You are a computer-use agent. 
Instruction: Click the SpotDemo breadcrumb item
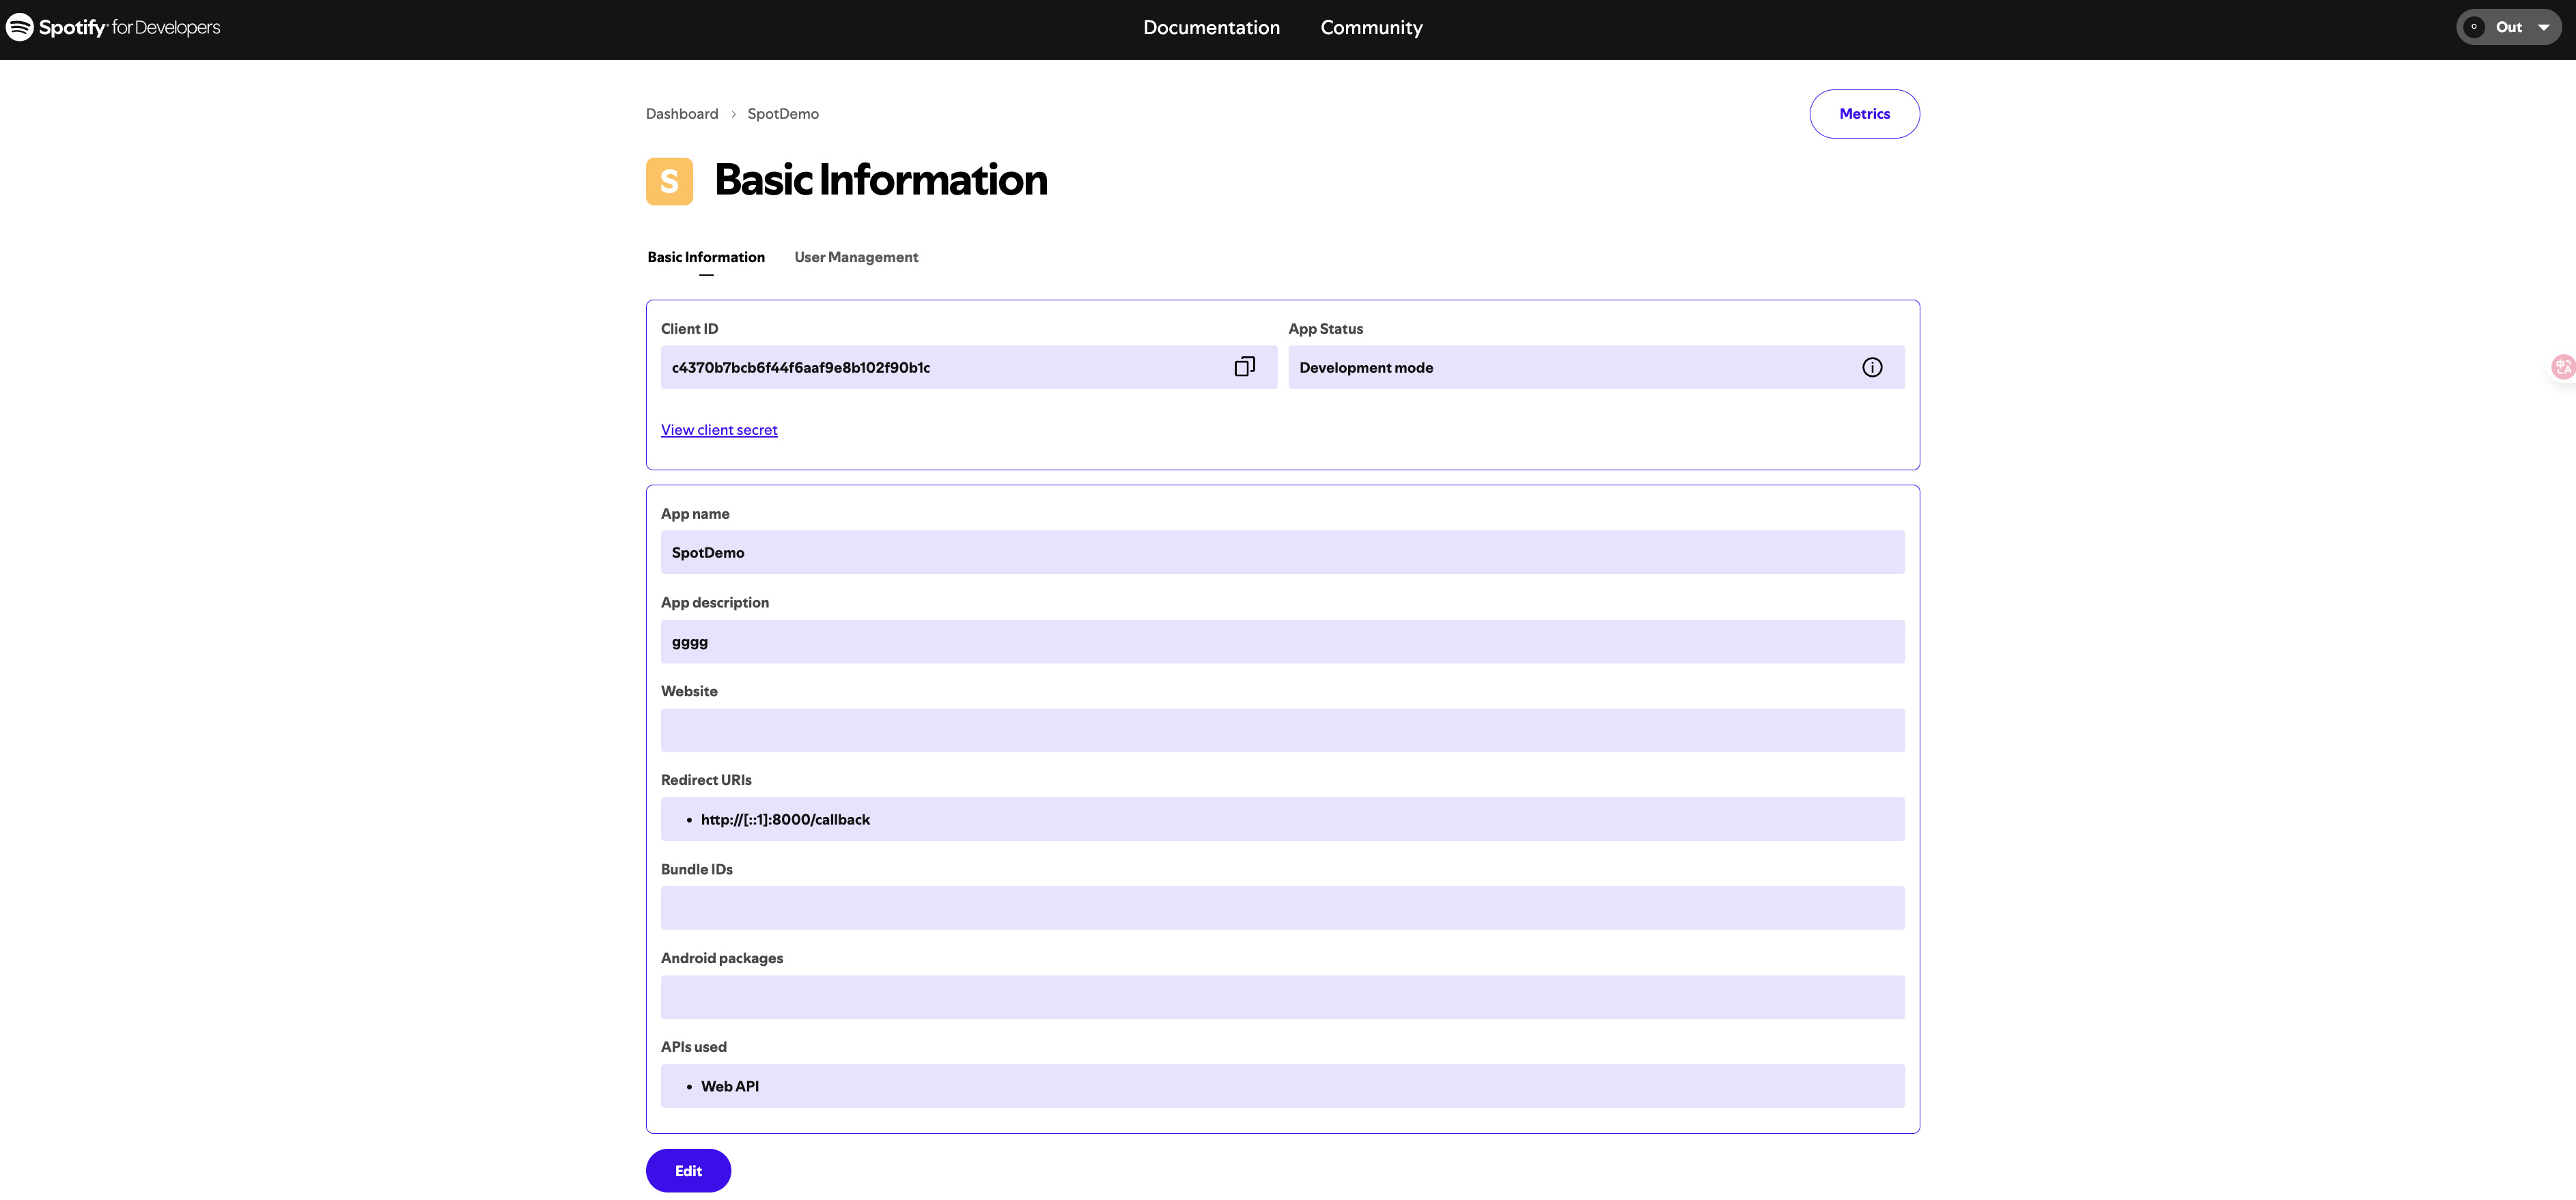click(783, 114)
